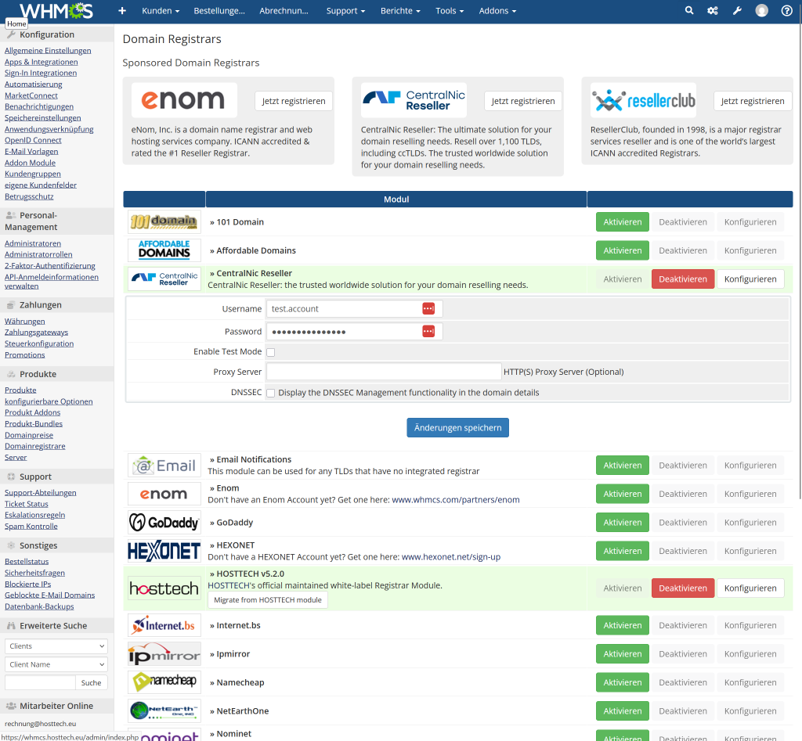Open Administratoren sidebar link
This screenshot has height=741, width=802.
[33, 243]
